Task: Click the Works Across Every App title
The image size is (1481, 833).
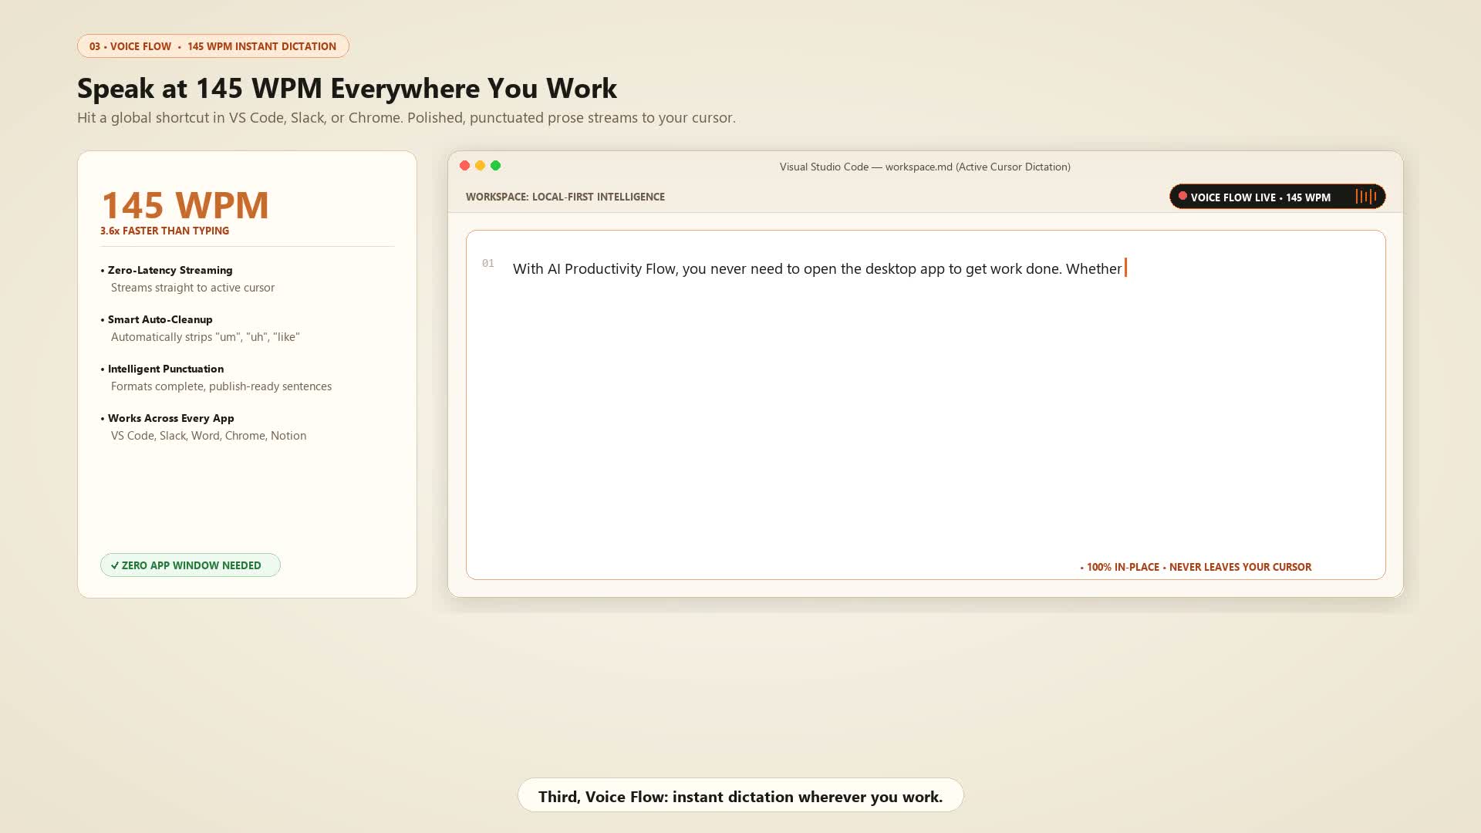Action: click(x=170, y=419)
